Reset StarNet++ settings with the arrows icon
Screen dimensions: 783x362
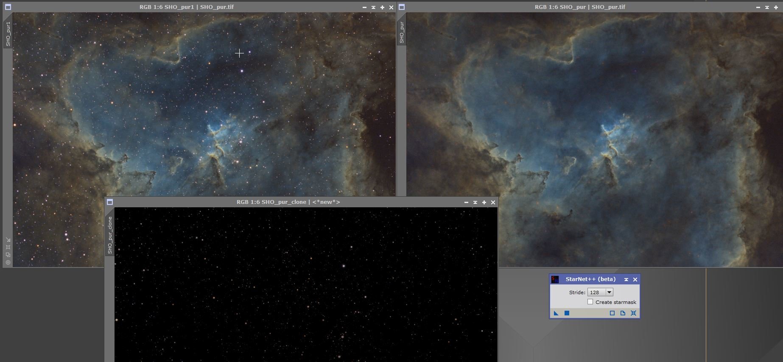coord(633,313)
